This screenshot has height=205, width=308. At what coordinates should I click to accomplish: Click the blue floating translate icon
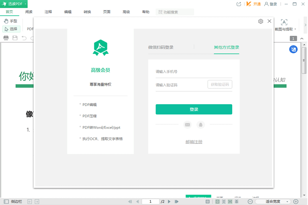pyautogui.click(x=293, y=49)
